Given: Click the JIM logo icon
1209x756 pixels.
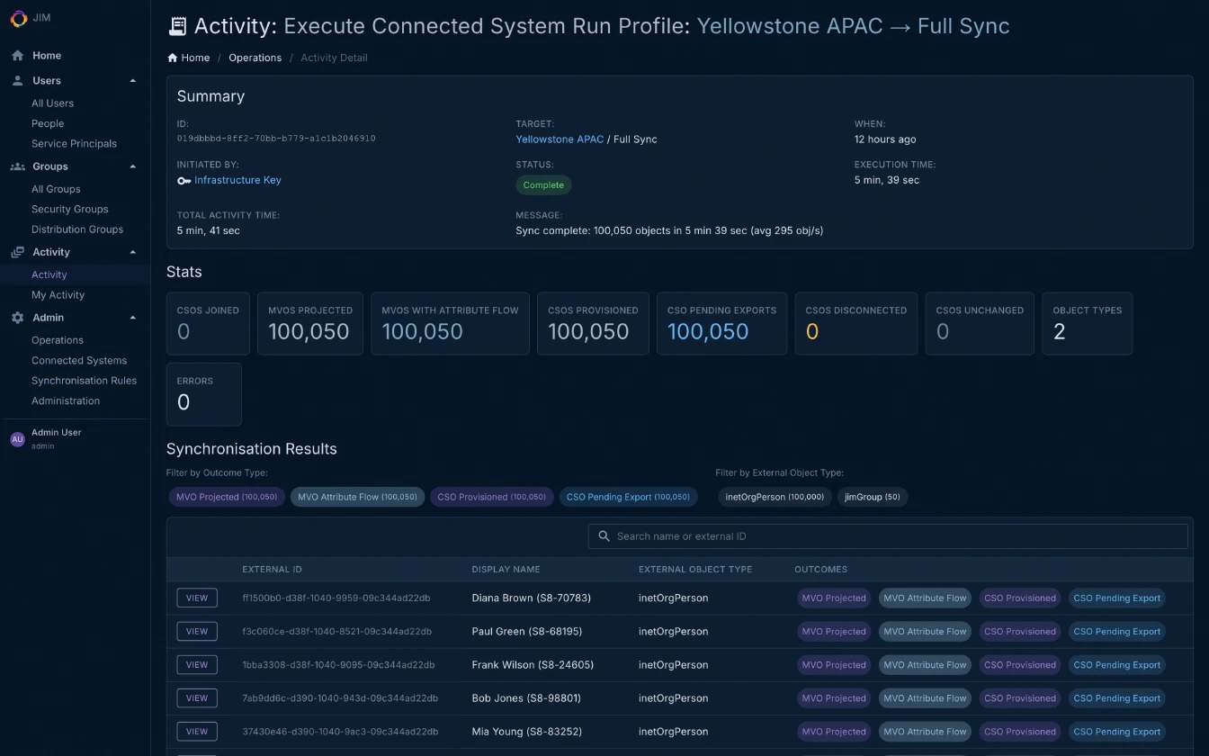Looking at the screenshot, I should click(17, 18).
